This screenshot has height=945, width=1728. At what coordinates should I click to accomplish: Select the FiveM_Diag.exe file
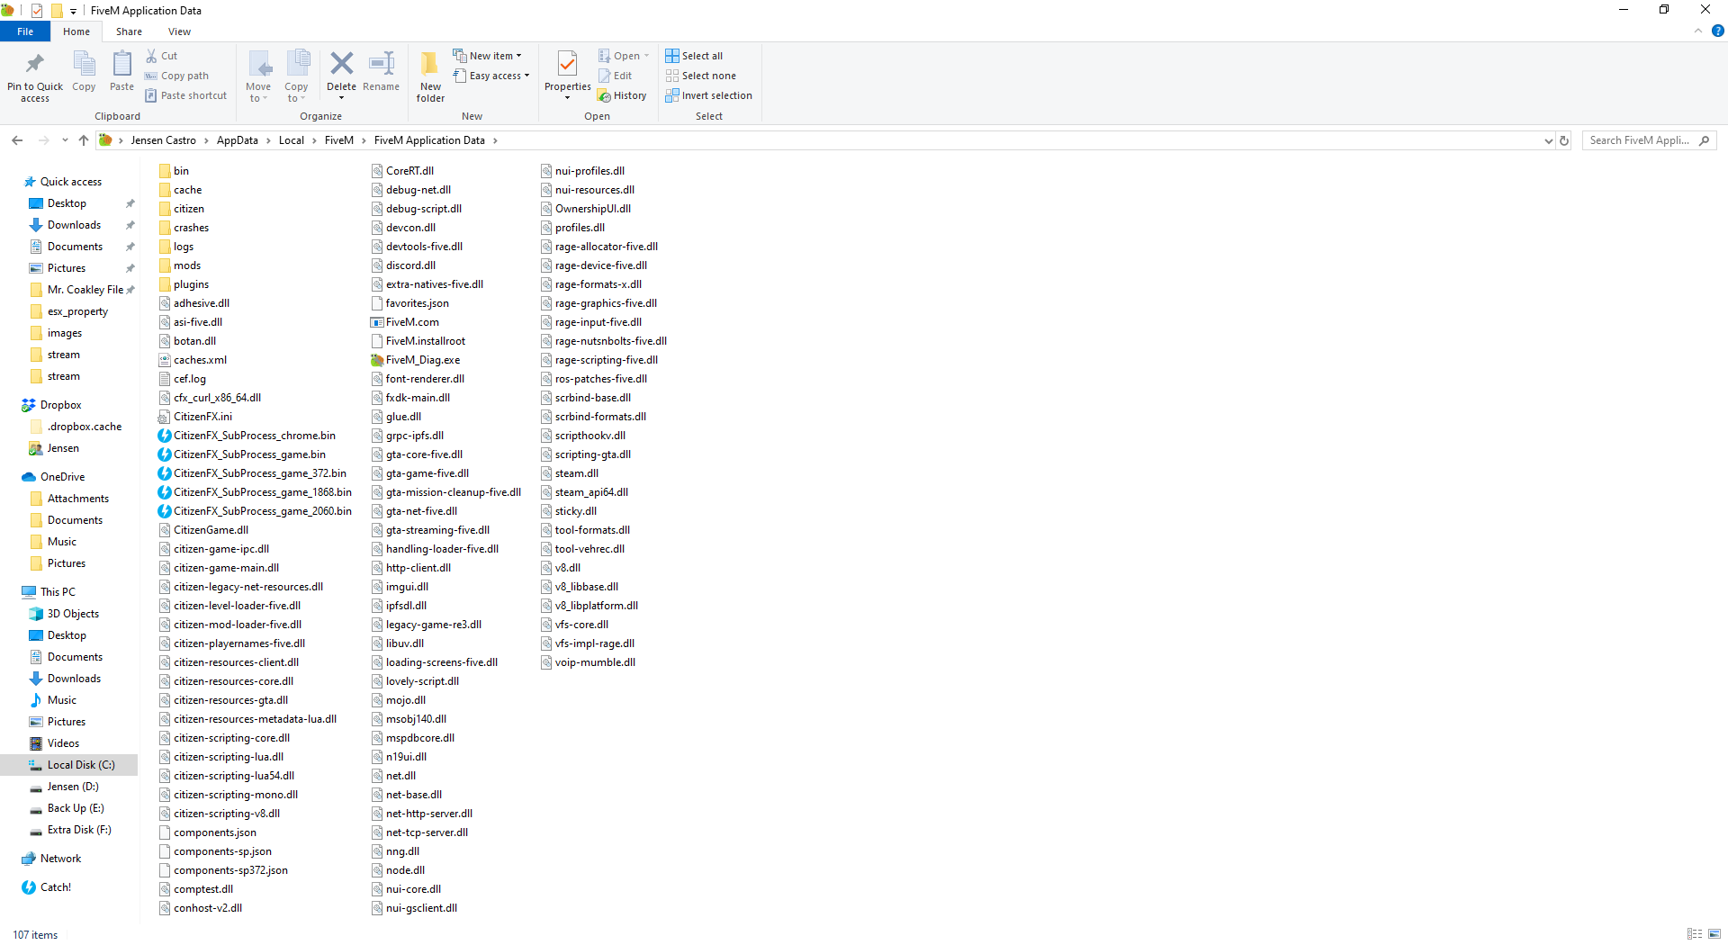coord(415,360)
